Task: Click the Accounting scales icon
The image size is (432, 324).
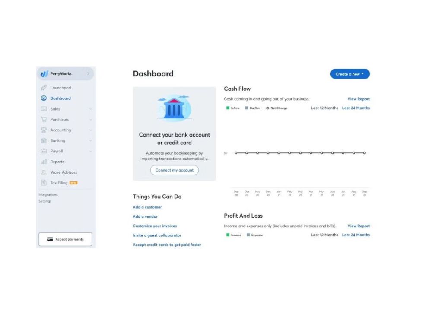Action: [x=44, y=130]
